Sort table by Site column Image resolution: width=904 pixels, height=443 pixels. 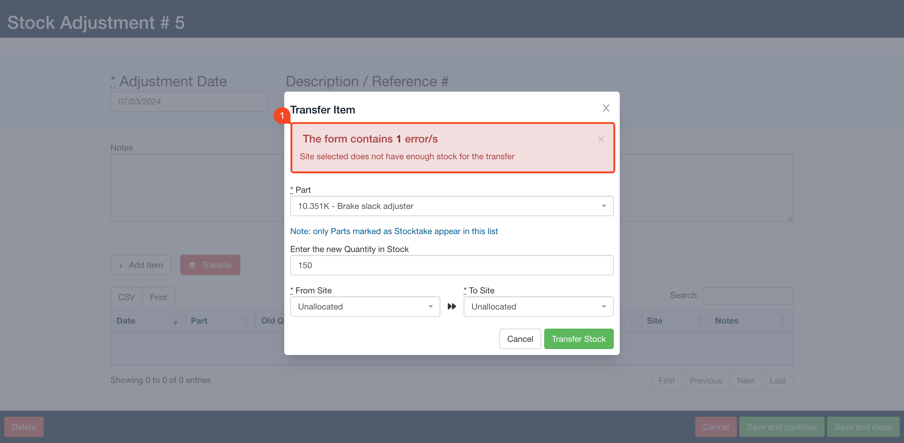click(674, 321)
